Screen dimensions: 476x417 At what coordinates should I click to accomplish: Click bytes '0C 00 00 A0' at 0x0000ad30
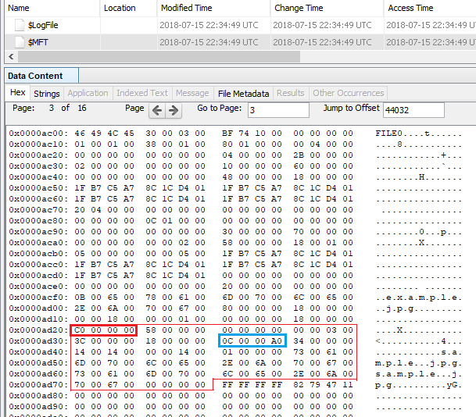coord(252,341)
